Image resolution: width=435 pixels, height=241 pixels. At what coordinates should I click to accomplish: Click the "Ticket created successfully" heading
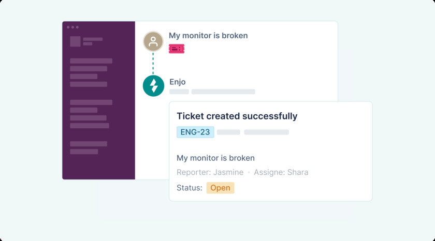(237, 116)
